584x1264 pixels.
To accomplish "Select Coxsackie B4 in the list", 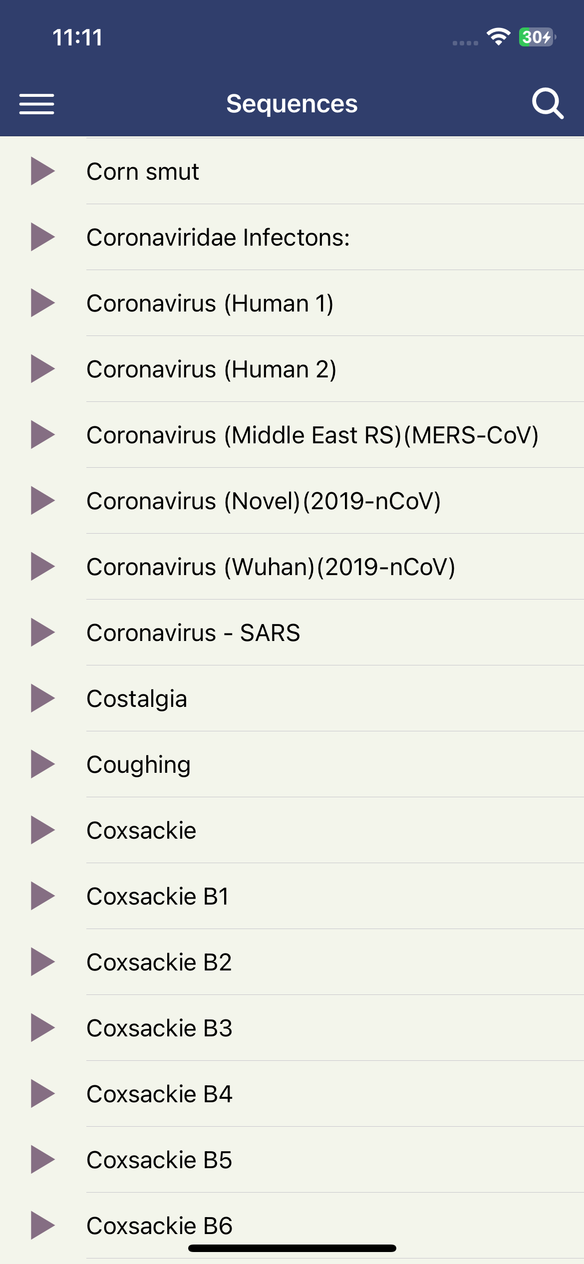I will click(x=292, y=1094).
